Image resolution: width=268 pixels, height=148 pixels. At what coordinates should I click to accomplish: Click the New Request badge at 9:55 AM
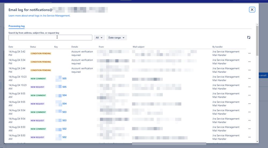click(x=38, y=104)
